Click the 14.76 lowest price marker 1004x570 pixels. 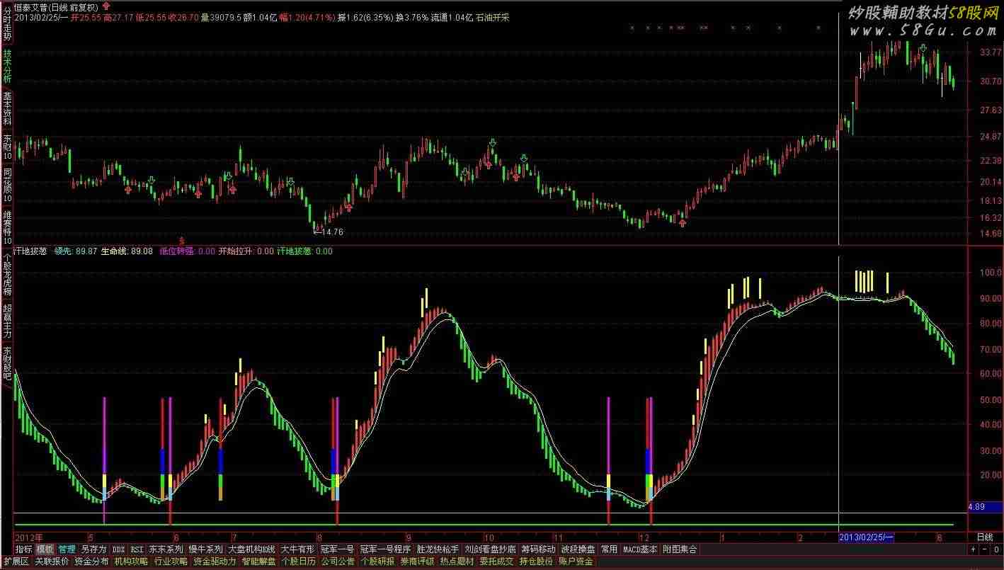330,232
